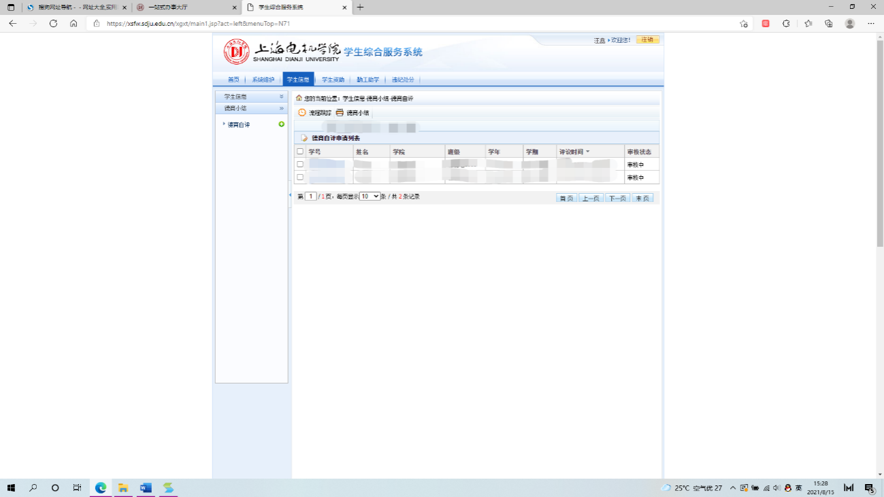Open the browser extensions puzzle icon
884x497 pixels.
786,23
